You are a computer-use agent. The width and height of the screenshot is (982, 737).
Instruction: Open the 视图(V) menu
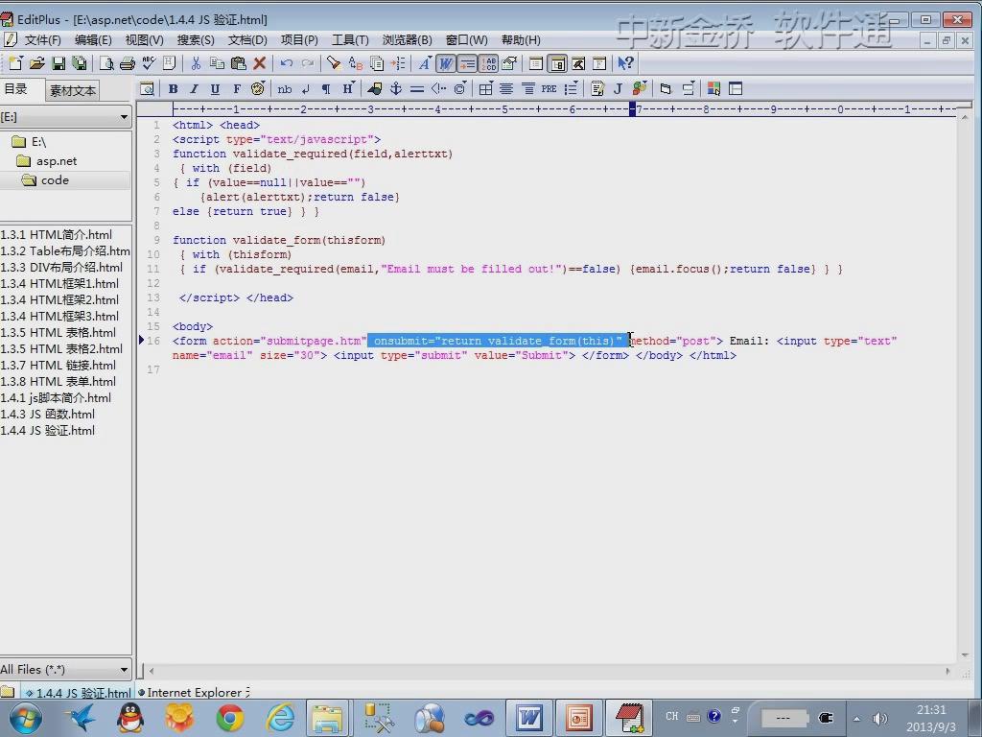click(144, 40)
